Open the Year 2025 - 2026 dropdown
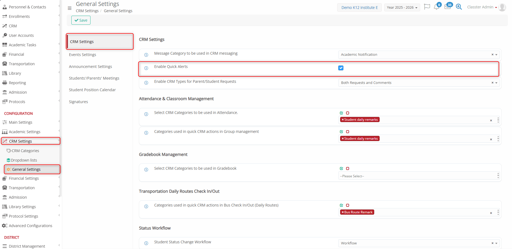This screenshot has height=249, width=512. coord(402,8)
